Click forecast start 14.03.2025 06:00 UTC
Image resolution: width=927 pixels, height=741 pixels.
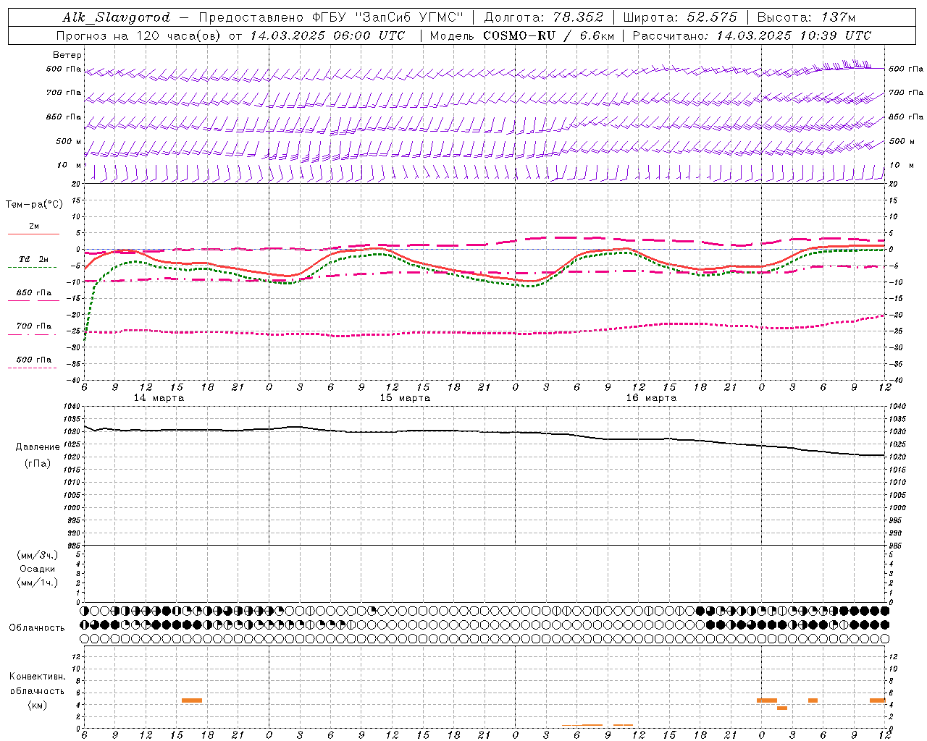coord(328,35)
